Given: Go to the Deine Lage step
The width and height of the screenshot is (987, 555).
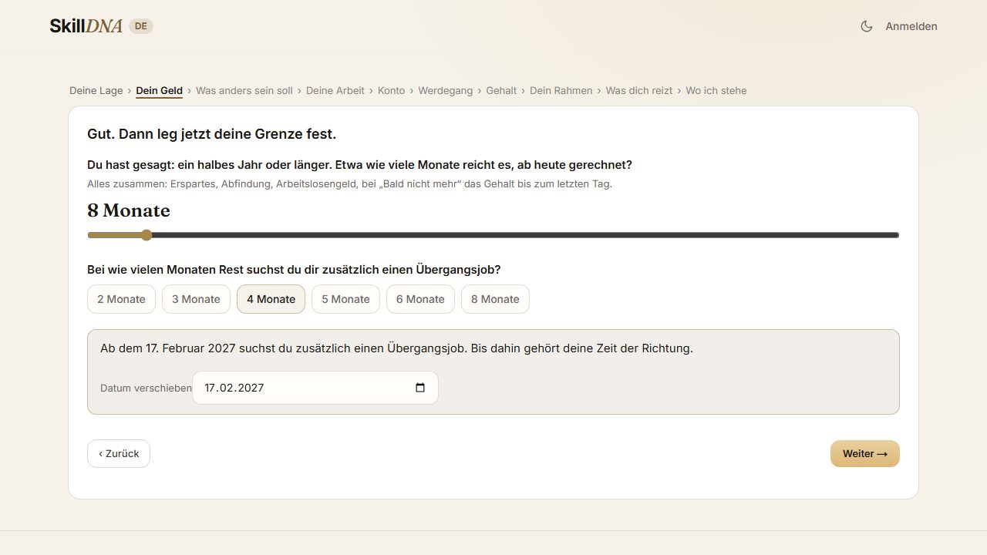Looking at the screenshot, I should pyautogui.click(x=96, y=91).
